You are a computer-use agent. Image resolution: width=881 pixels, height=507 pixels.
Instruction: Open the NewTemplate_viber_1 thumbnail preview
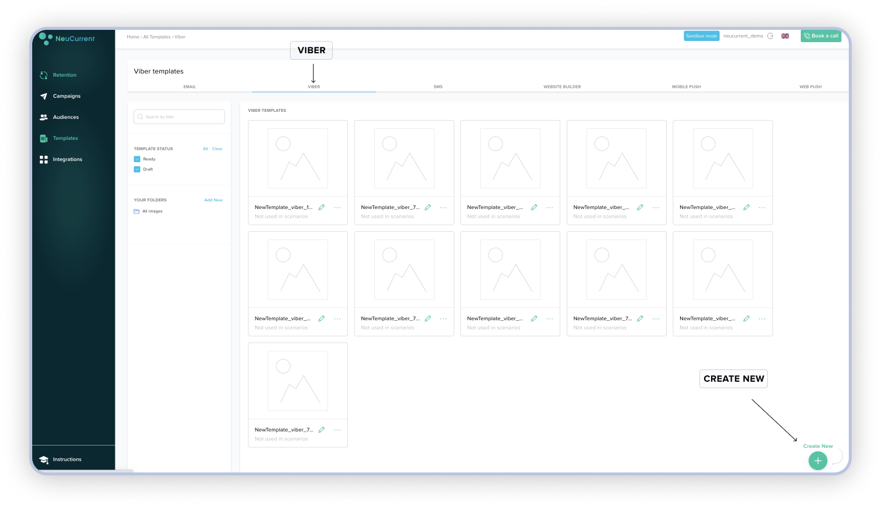coord(298,159)
